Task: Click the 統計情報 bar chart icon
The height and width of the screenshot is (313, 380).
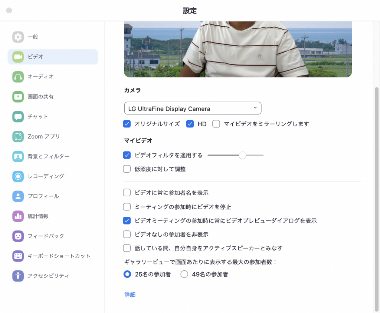Action: (x=18, y=216)
